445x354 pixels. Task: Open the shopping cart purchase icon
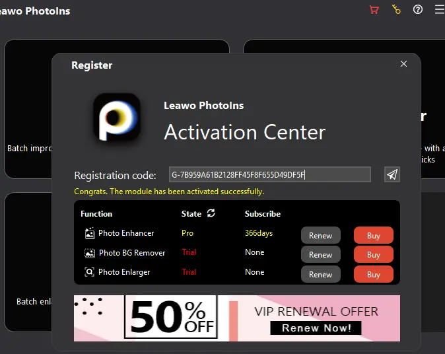coord(374,10)
